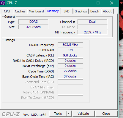This screenshot has width=123, height=118.
Task: Click the Close button at bottom
Action: tap(106, 114)
